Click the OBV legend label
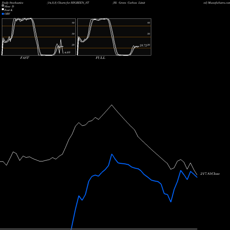This screenshot has height=230, width=230. 7,14
